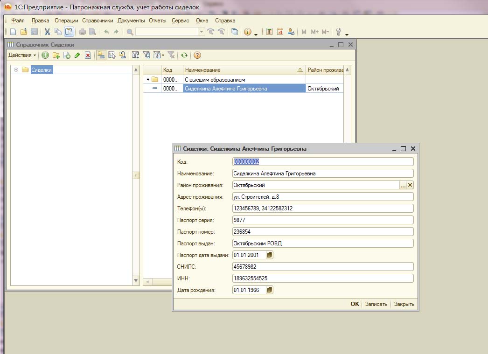Clear Район проживания with the X button
Viewport: 488px width, 354px height.
pyautogui.click(x=410, y=185)
